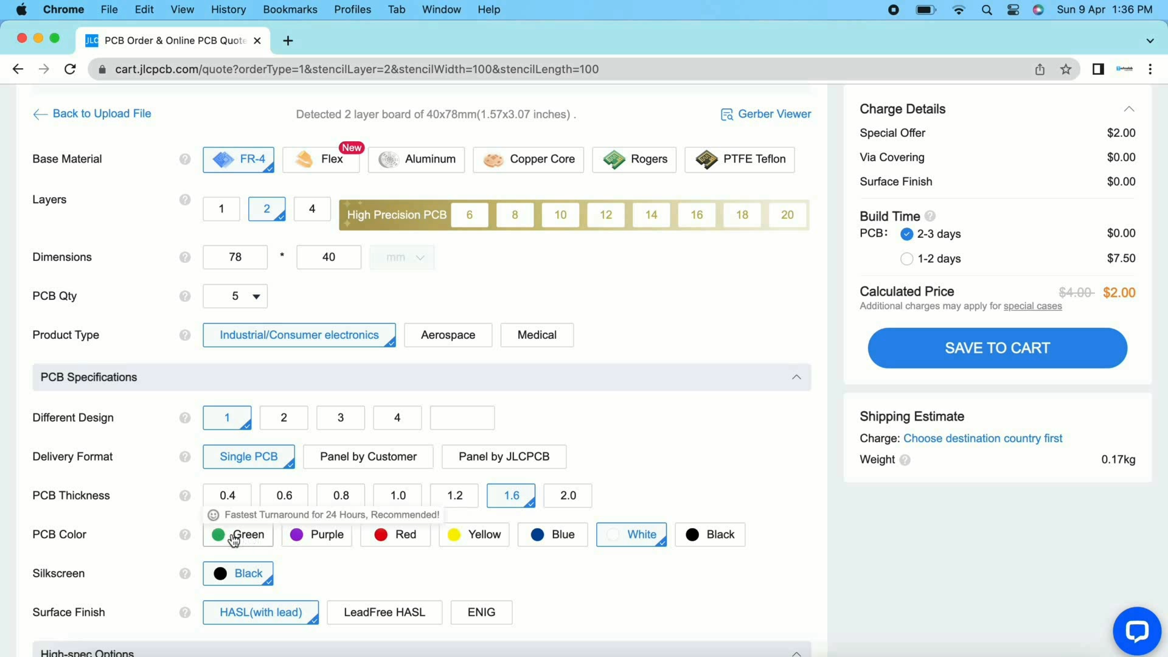Open the History menu
This screenshot has height=657, width=1168.
[228, 10]
